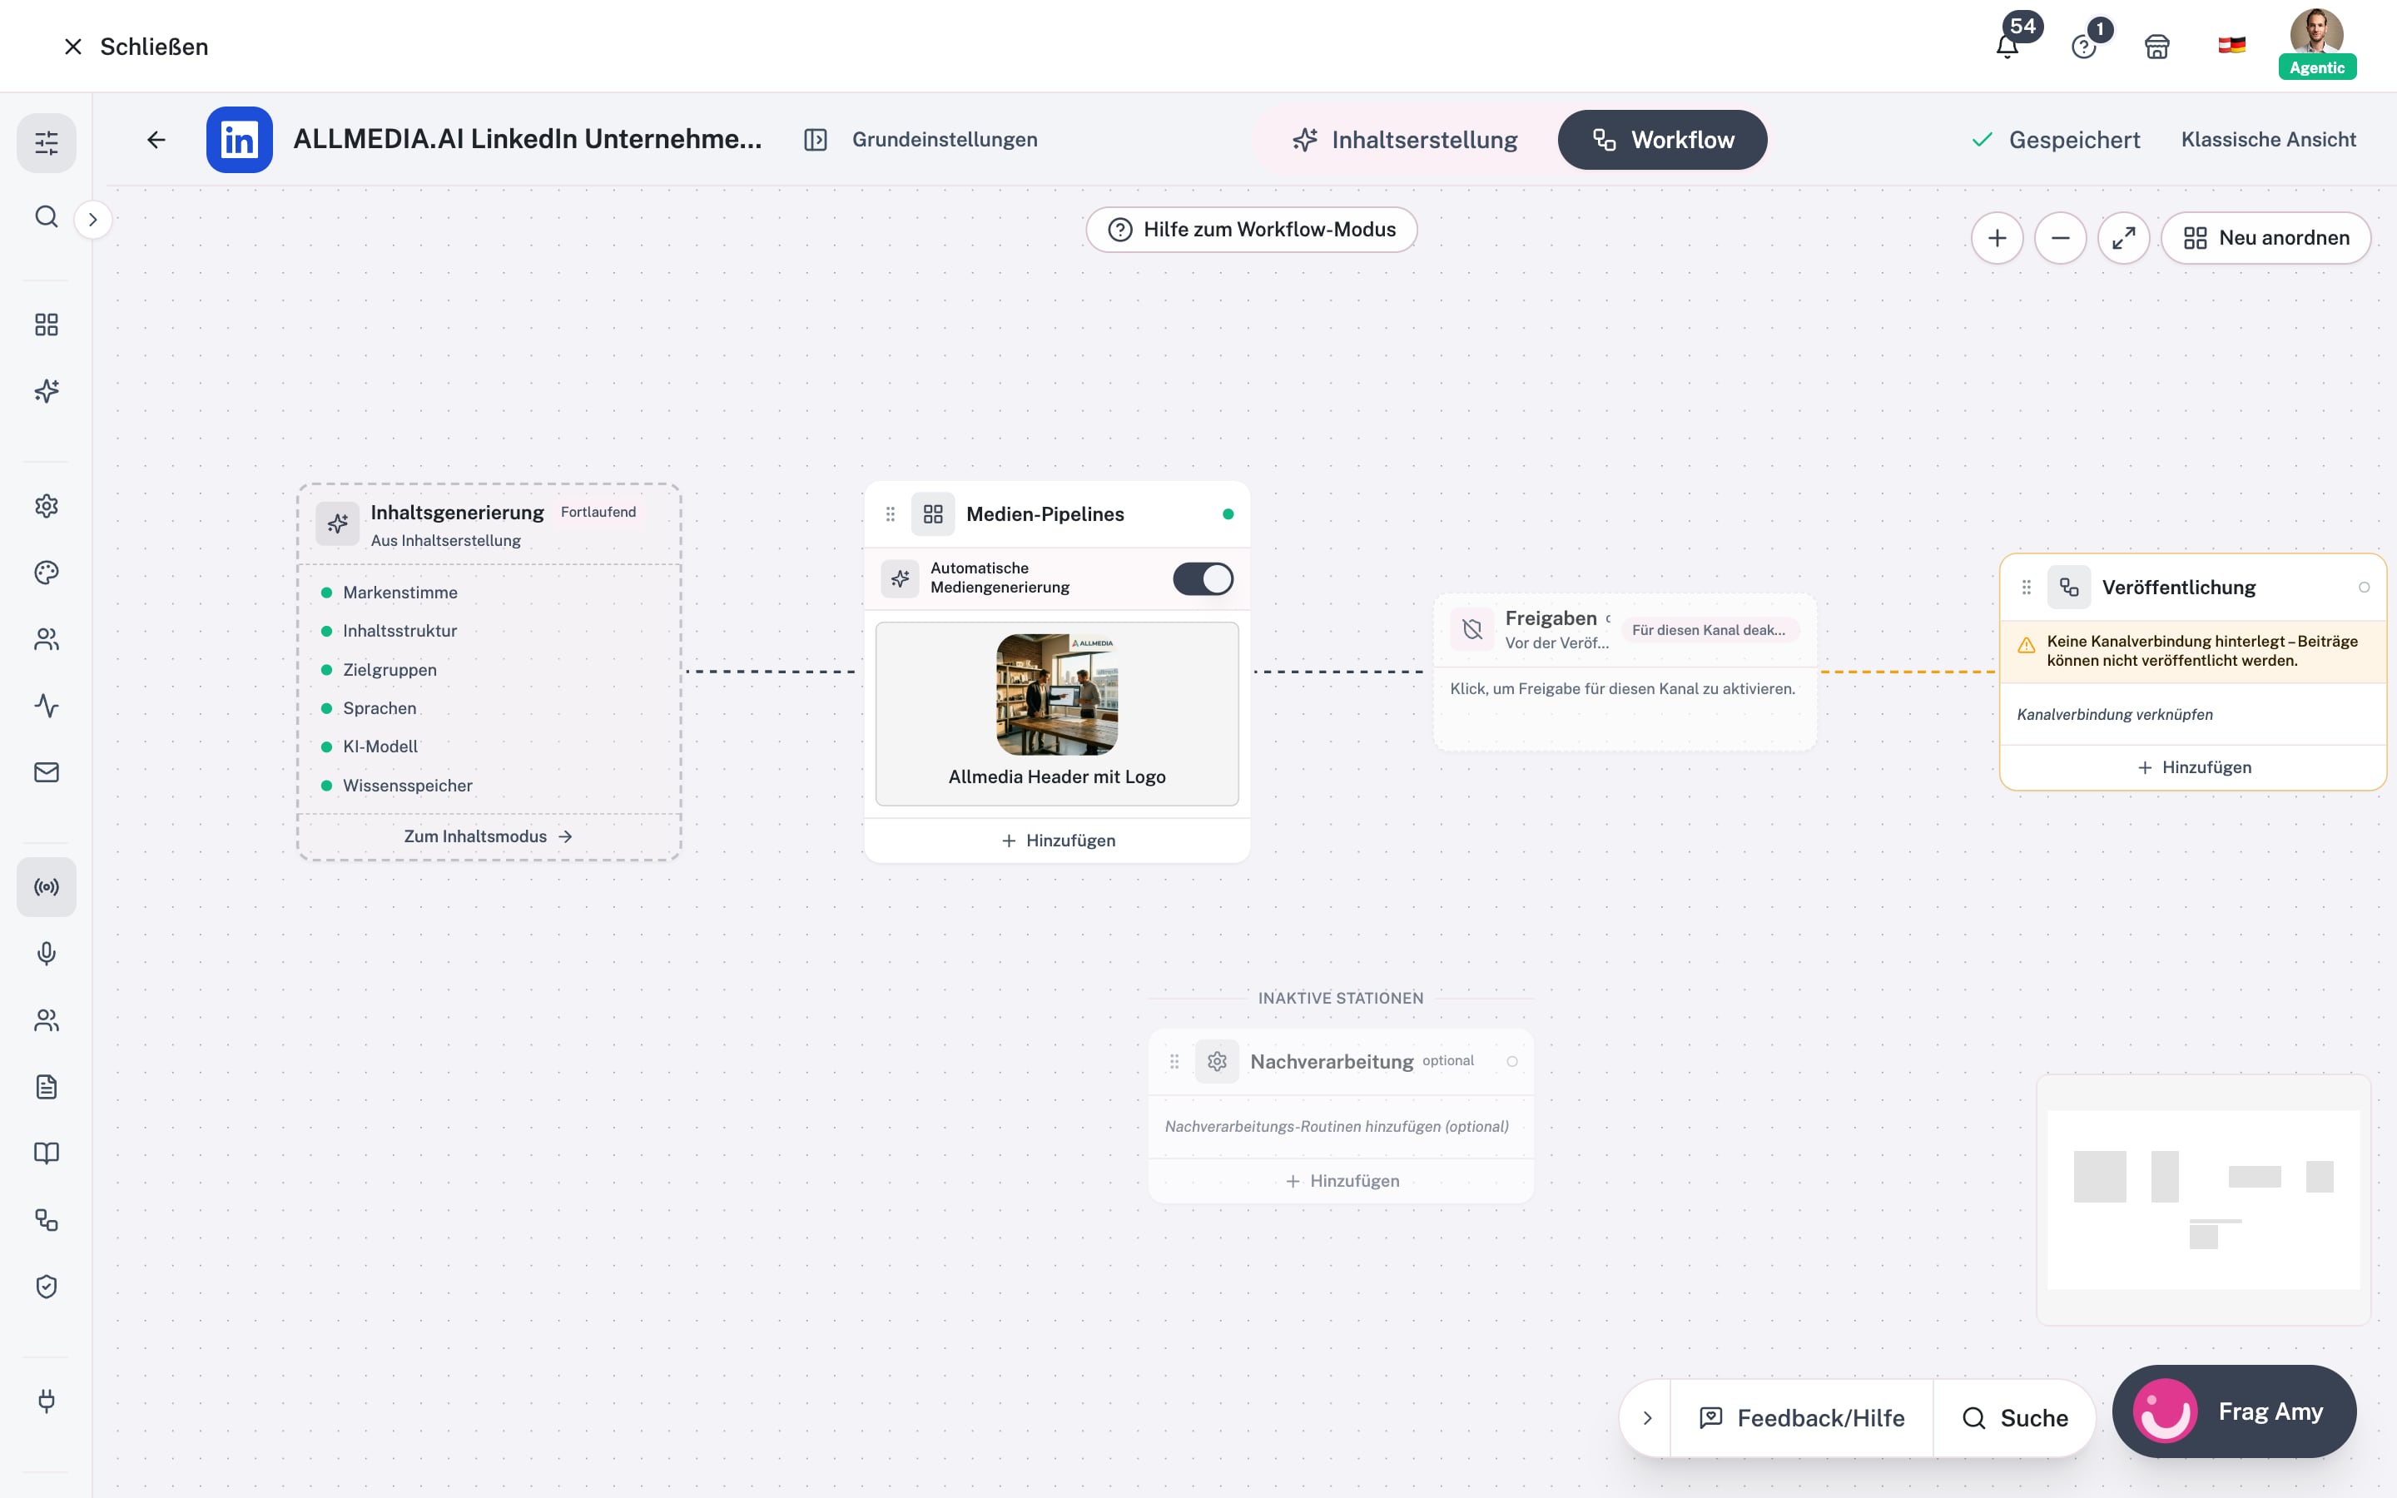Click the sidebar search magnifier icon
The height and width of the screenshot is (1498, 2397).
[x=47, y=217]
